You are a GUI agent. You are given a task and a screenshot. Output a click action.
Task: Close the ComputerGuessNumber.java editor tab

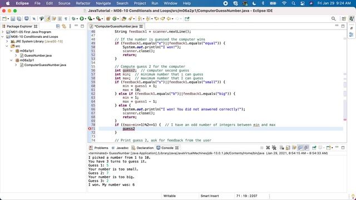click(141, 27)
